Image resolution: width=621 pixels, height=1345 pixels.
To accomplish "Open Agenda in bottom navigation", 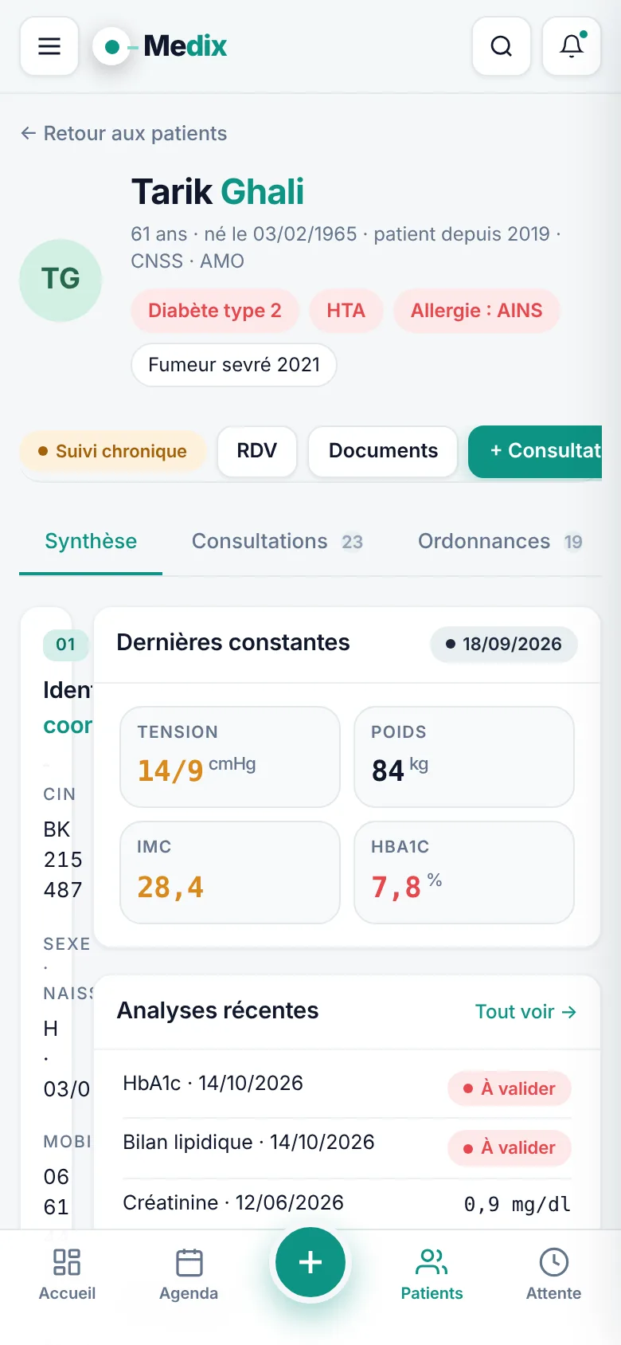I will (189, 1275).
